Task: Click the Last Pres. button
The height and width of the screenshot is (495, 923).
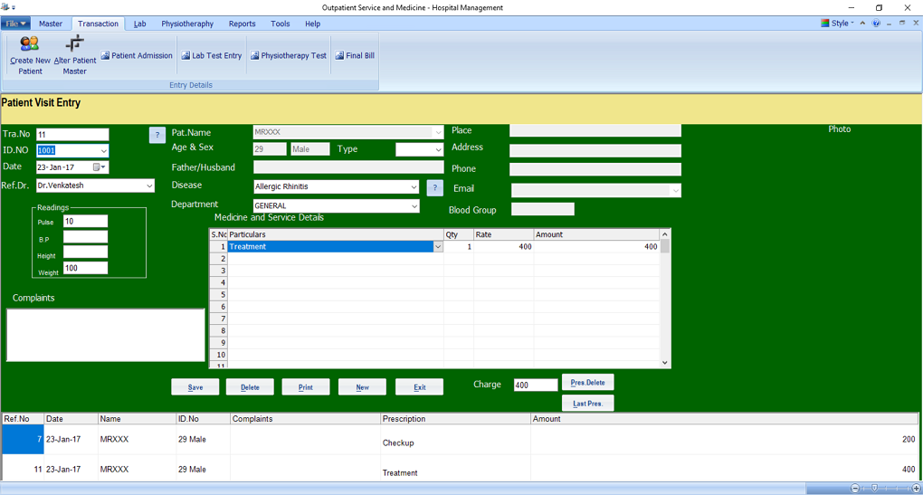Action: [587, 404]
